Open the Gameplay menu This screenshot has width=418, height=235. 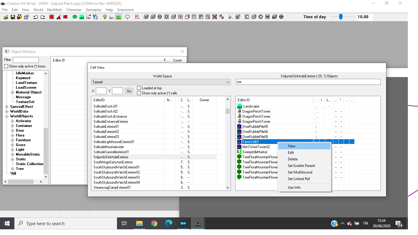[x=93, y=10]
